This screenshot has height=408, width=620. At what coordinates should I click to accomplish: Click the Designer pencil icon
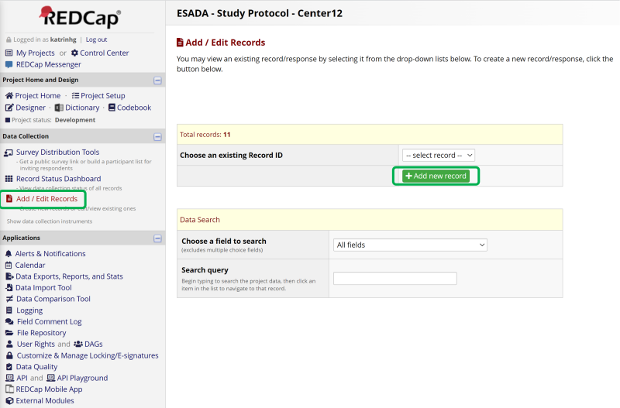tap(9, 108)
